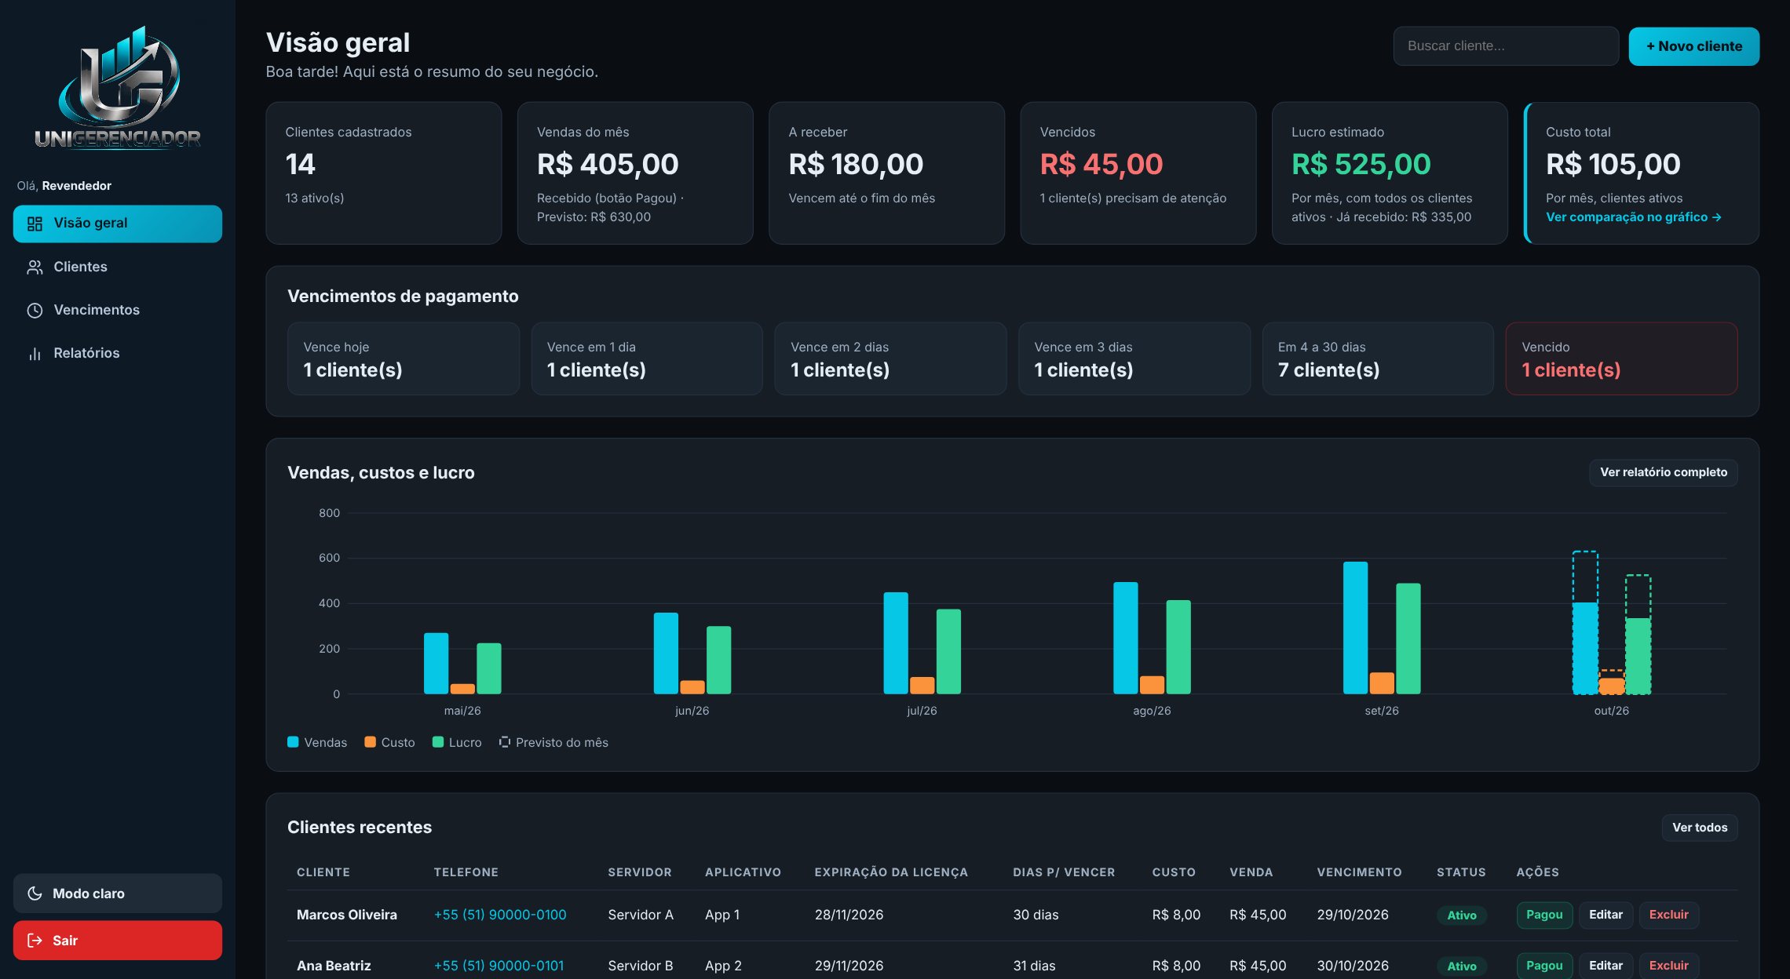Open phone link +55 (51) 90000-0101
This screenshot has height=979, width=1790.
[x=499, y=966]
